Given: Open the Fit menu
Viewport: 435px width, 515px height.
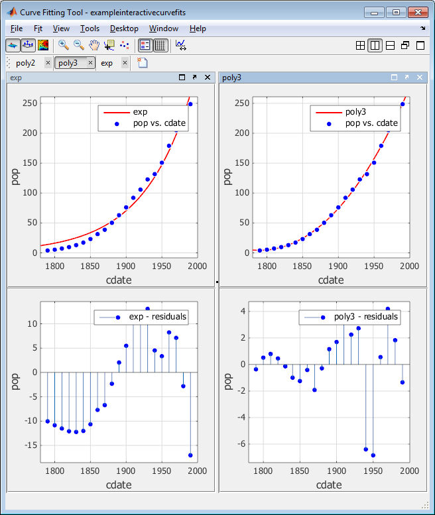Looking at the screenshot, I should 38,29.
